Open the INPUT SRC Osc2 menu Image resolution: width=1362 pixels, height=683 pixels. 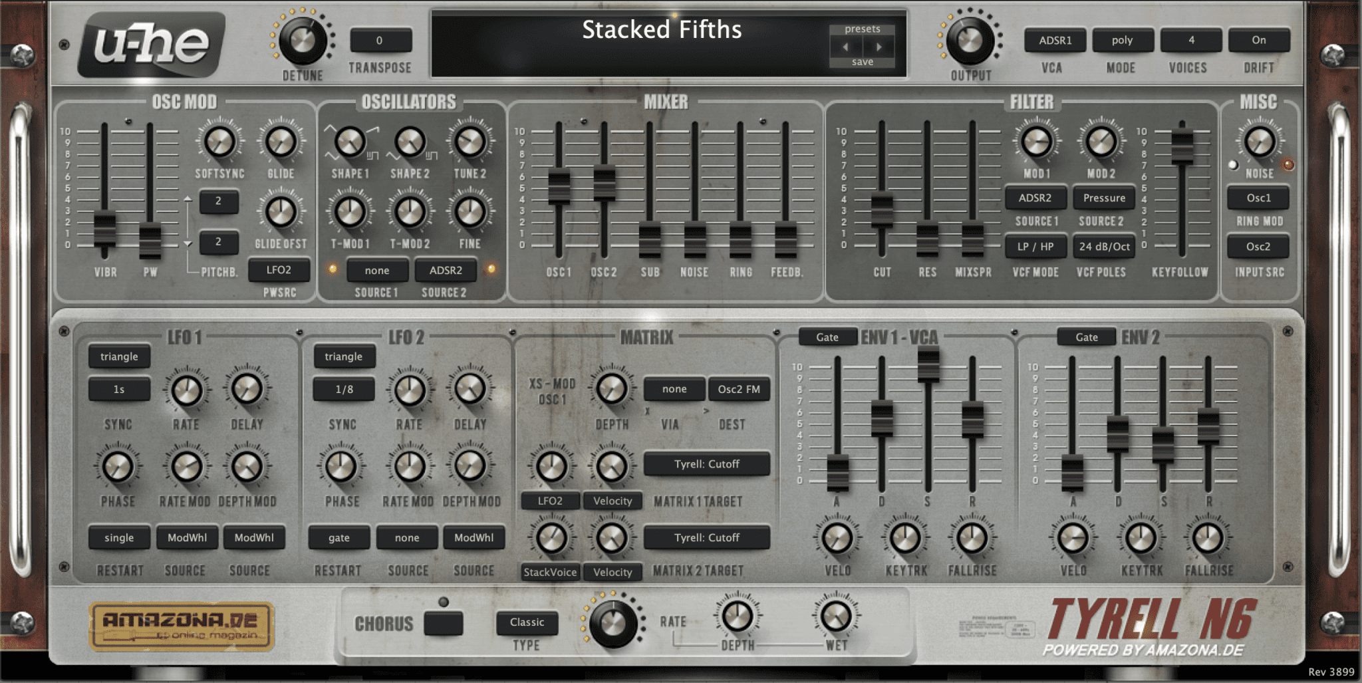[x=1258, y=247]
